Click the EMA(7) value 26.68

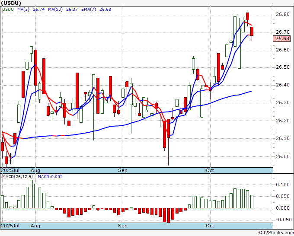pos(105,10)
